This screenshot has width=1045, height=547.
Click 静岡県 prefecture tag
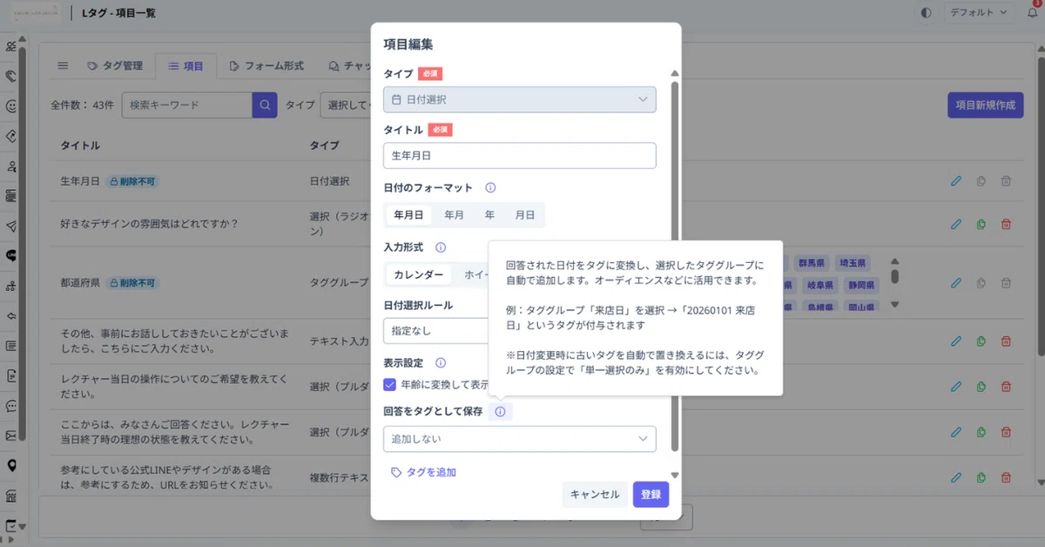pos(860,284)
